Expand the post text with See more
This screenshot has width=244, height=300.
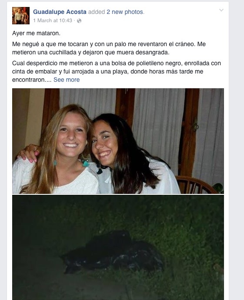click(x=67, y=80)
